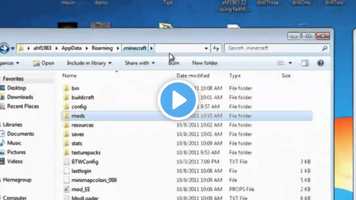Screen dimensions: 356x200
Task: Select the ModLoader text file icon
Action: tap(66, 198)
